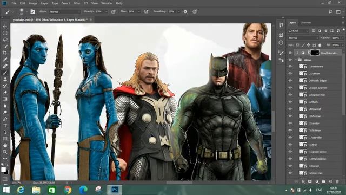Click the search icon in options bar
Image resolution: width=346 pixels, height=195 pixels.
pos(330,11)
